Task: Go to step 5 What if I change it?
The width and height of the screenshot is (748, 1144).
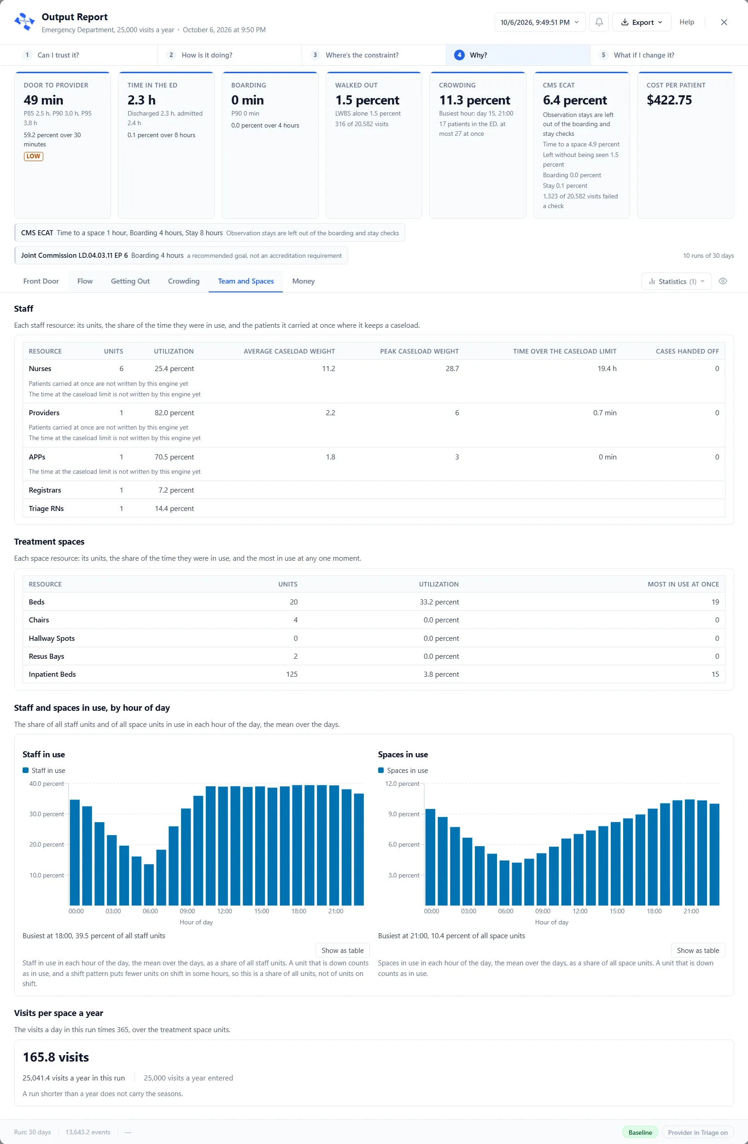Action: [x=662, y=55]
